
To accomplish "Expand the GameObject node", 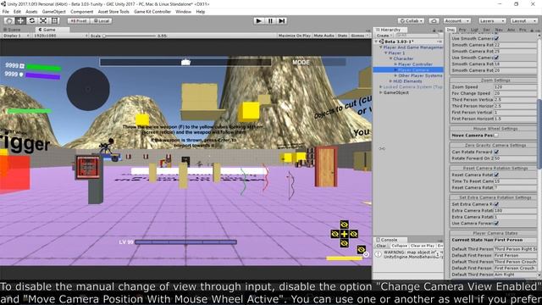I will tap(381, 92).
